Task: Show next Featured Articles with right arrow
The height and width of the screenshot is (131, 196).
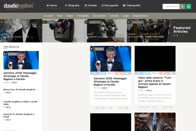Action: pyautogui.click(x=177, y=35)
